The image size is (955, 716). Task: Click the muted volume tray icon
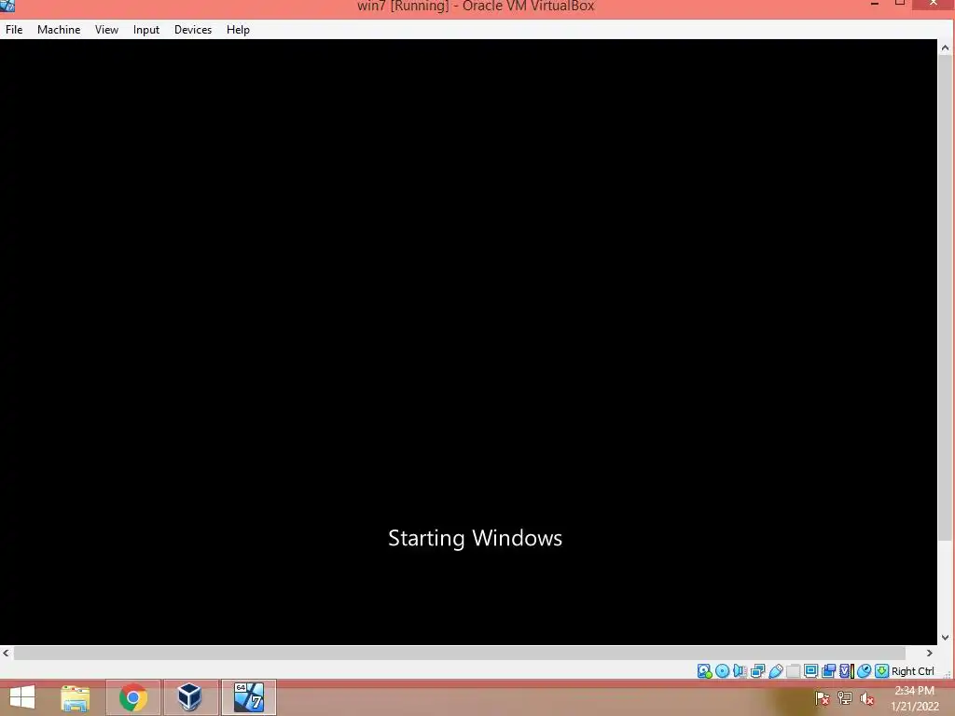[x=867, y=698]
